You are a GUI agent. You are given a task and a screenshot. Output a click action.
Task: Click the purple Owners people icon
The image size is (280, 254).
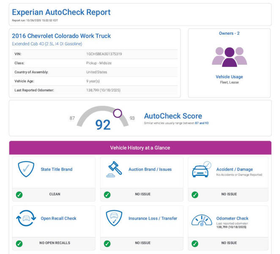229,57
